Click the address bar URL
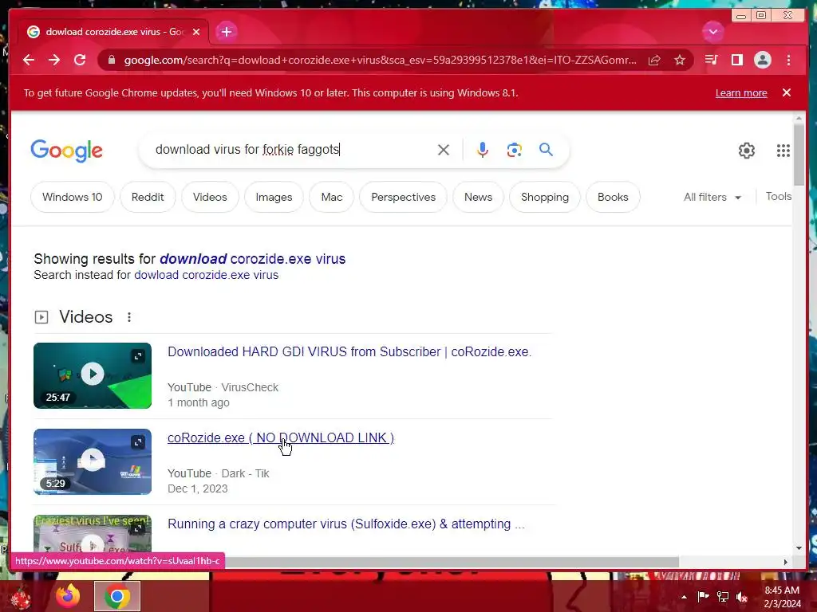The image size is (817, 612). tap(379, 60)
